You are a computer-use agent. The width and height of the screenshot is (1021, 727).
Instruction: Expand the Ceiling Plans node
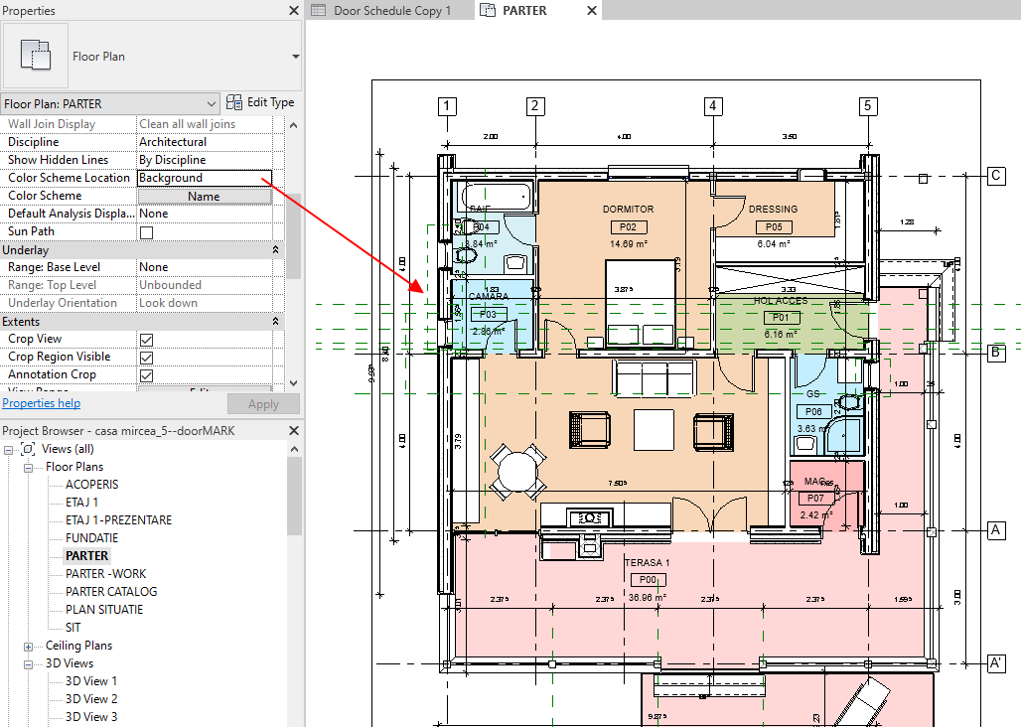[x=28, y=645]
